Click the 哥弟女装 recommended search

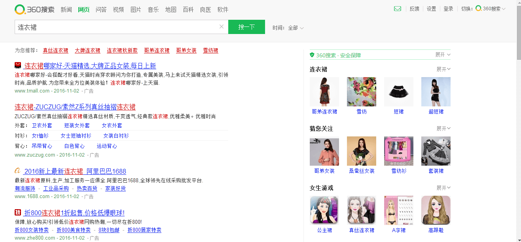186,51
